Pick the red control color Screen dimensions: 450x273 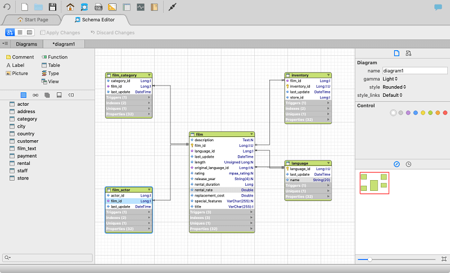(445, 113)
